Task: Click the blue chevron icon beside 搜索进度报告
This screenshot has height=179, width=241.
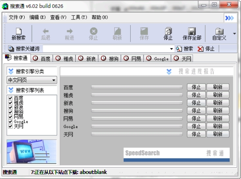Action: [169, 72]
